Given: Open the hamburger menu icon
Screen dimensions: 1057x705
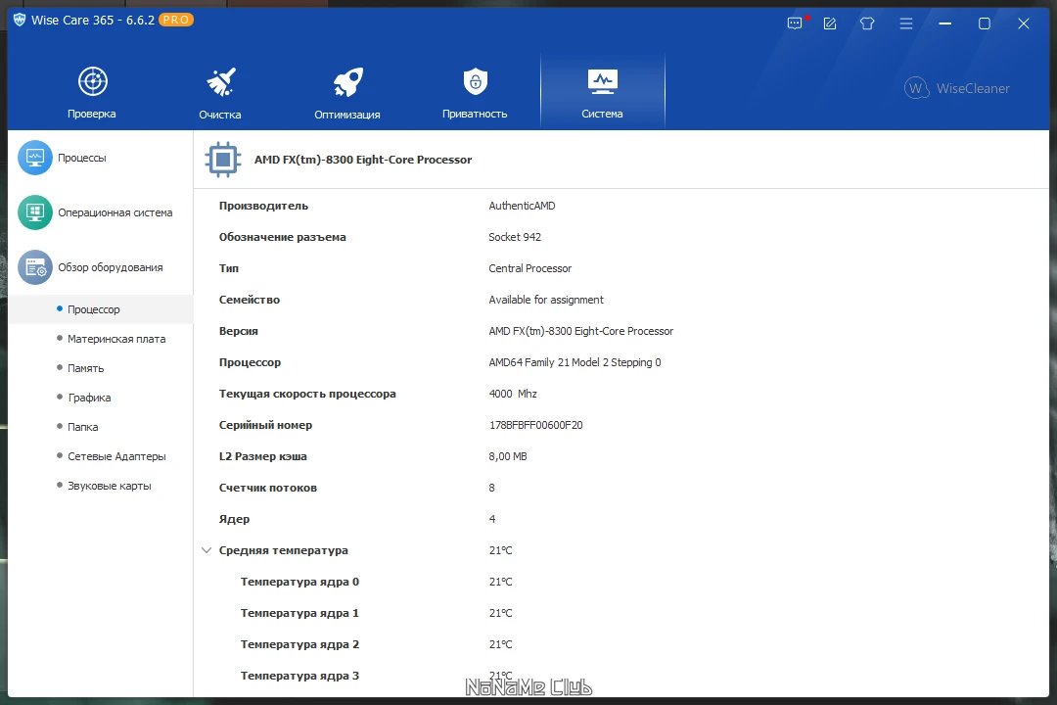Looking at the screenshot, I should 906,23.
